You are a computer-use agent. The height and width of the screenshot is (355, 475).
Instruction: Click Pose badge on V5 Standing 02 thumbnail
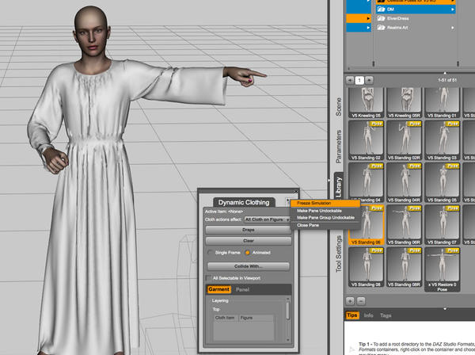377,124
